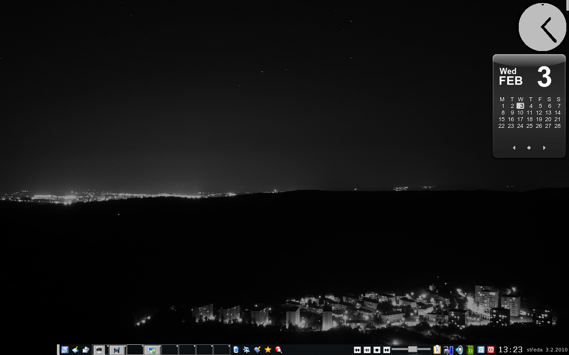The width and height of the screenshot is (569, 355).
Task: Select date 25 in the calendar widget
Action: click(529, 126)
